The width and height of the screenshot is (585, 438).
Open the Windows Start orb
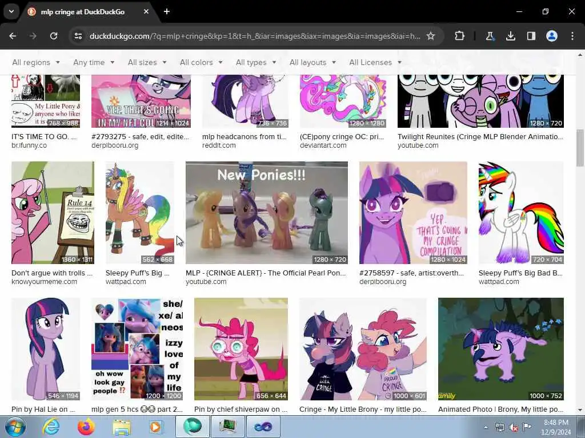coord(14,427)
